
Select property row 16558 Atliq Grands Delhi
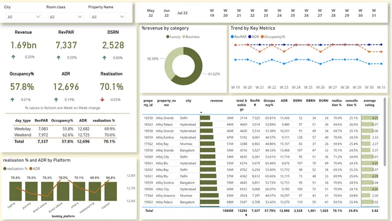point(261,118)
